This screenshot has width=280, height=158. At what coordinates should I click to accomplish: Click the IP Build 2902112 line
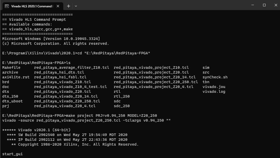(x=67, y=140)
